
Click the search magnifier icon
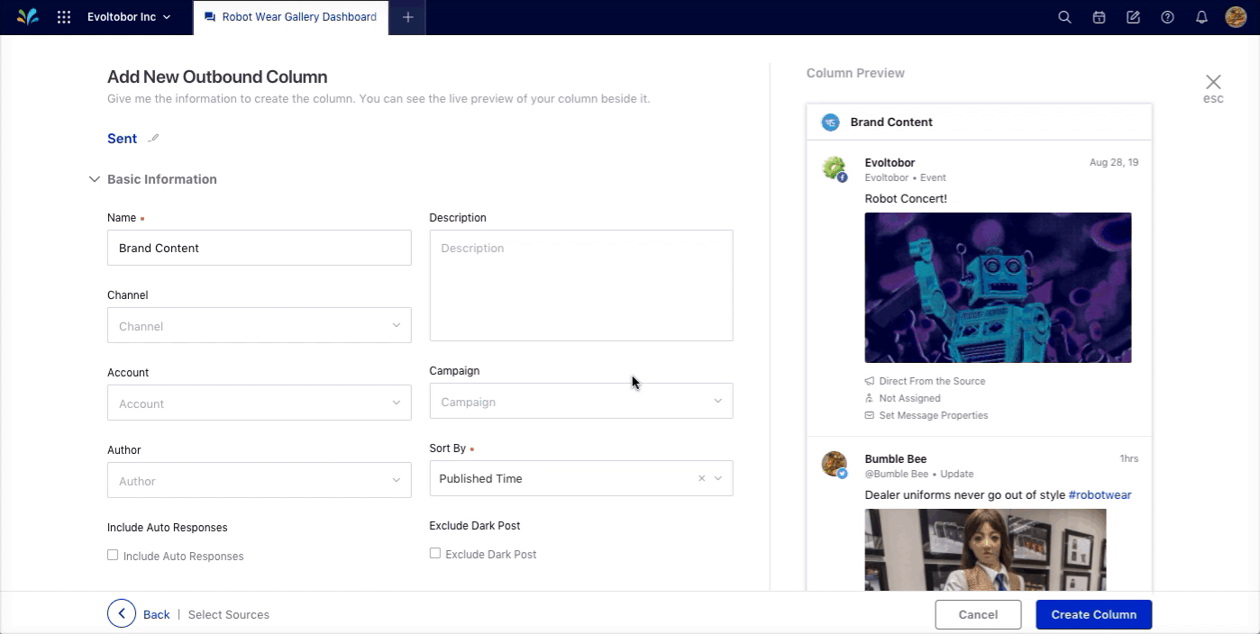1064,17
